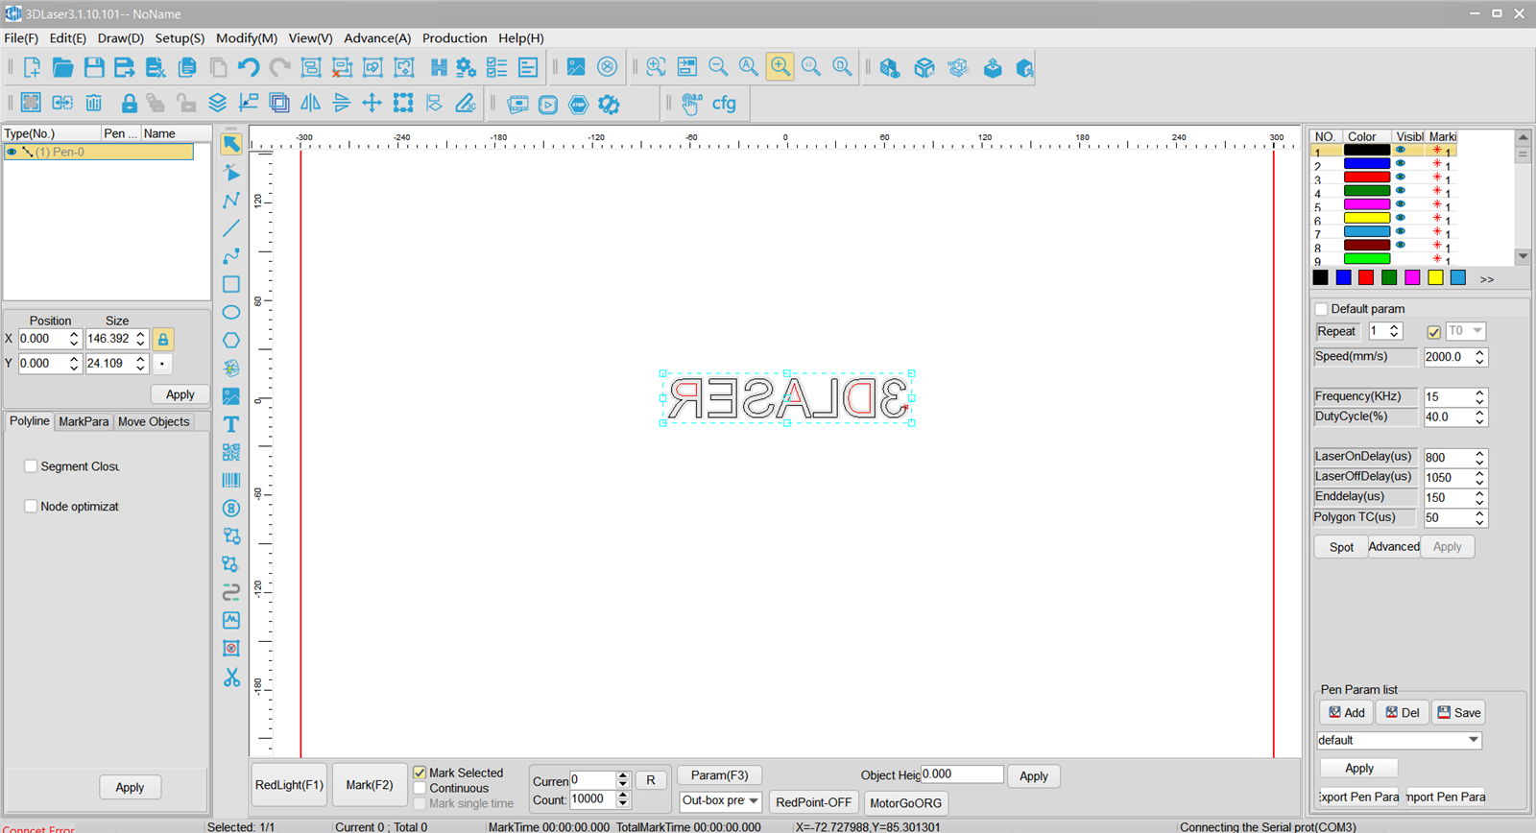Select the ellipse drawing tool

coord(231,312)
